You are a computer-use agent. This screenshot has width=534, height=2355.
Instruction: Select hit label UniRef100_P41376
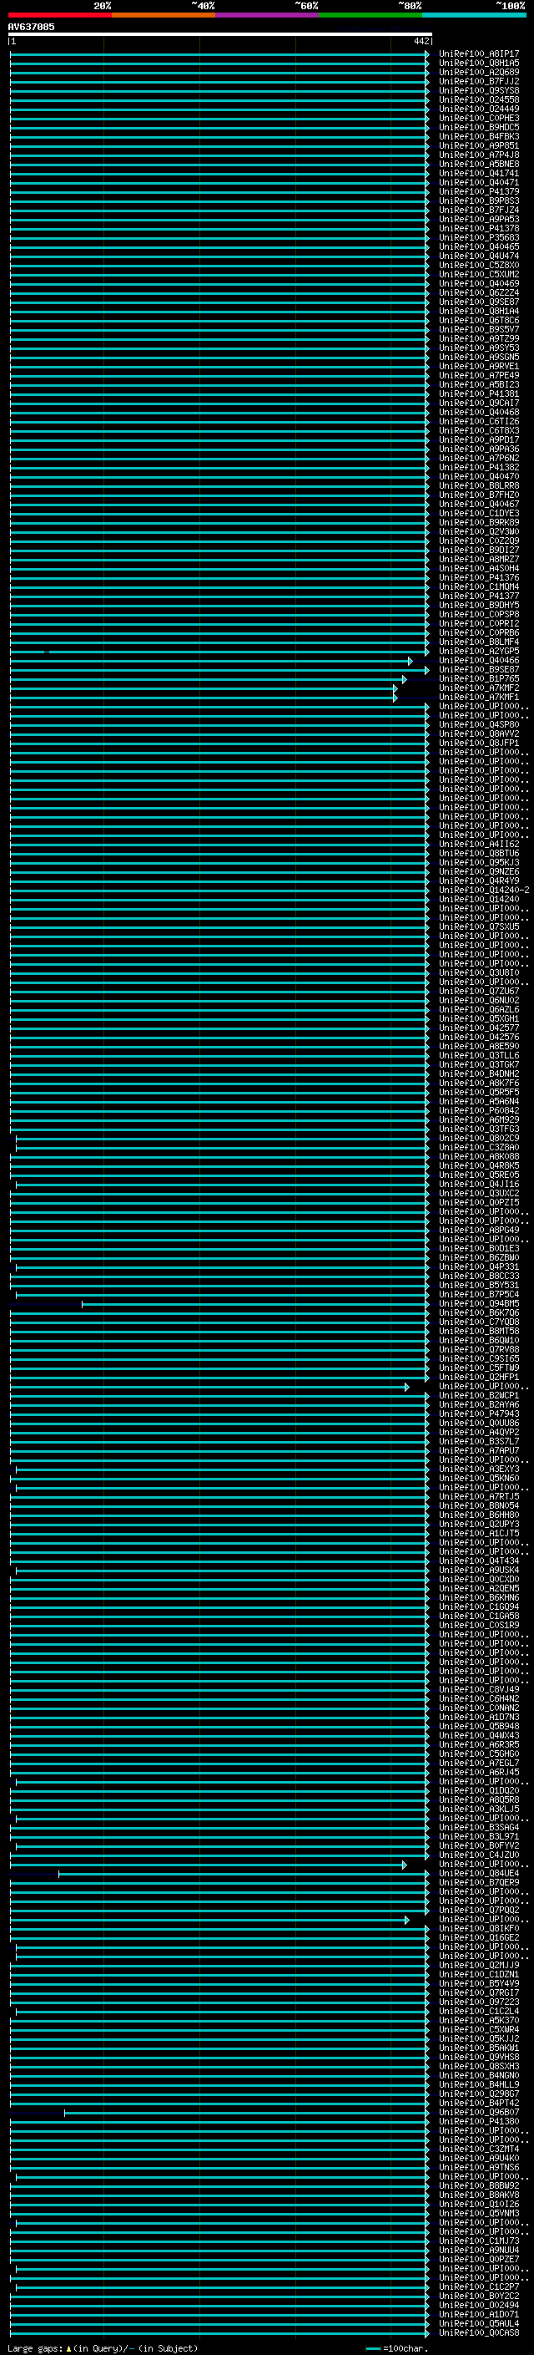coord(478,578)
